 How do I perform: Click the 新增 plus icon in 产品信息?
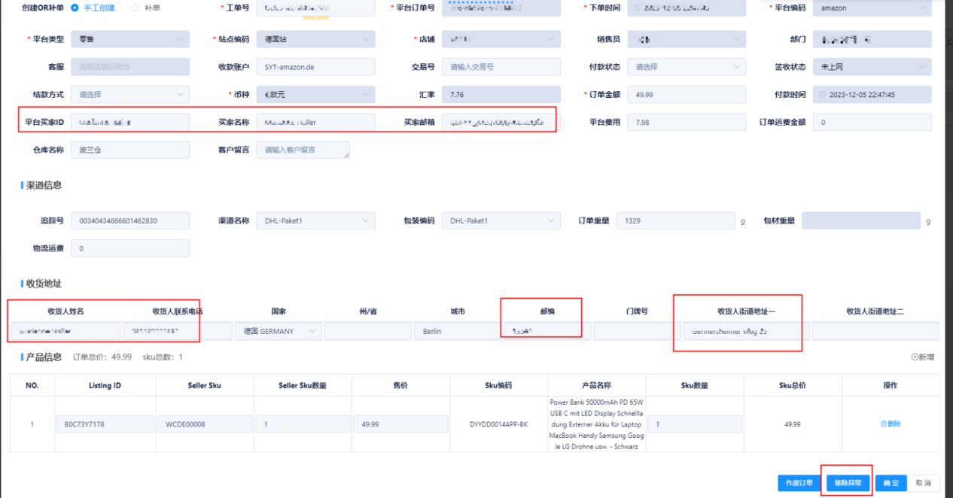(914, 357)
